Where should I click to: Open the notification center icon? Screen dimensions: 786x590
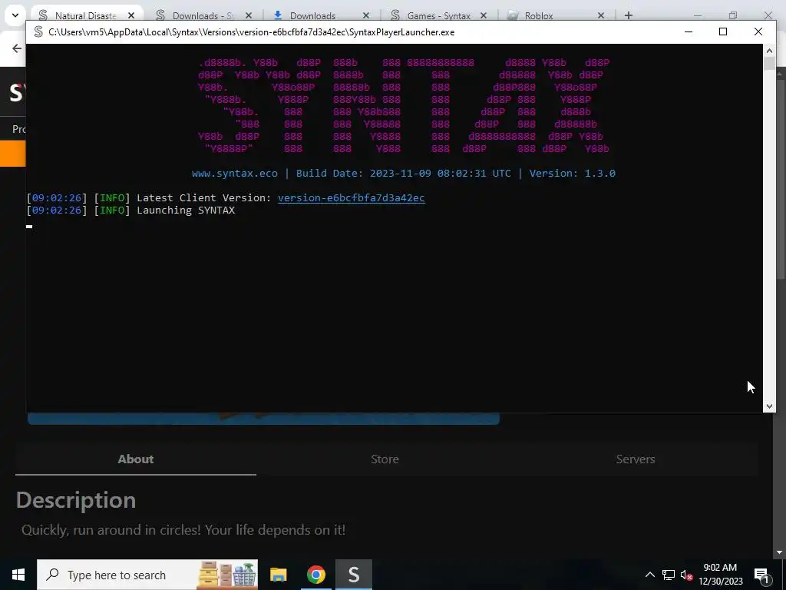pos(761,575)
